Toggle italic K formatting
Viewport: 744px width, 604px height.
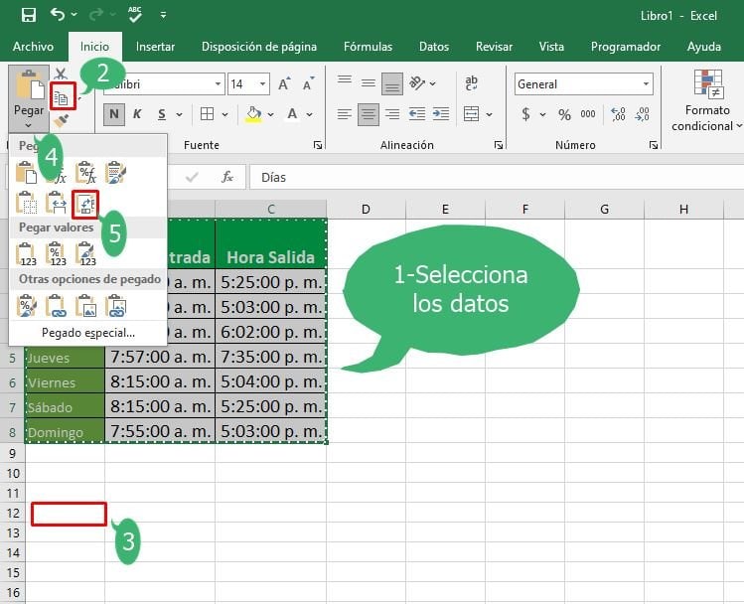[137, 114]
